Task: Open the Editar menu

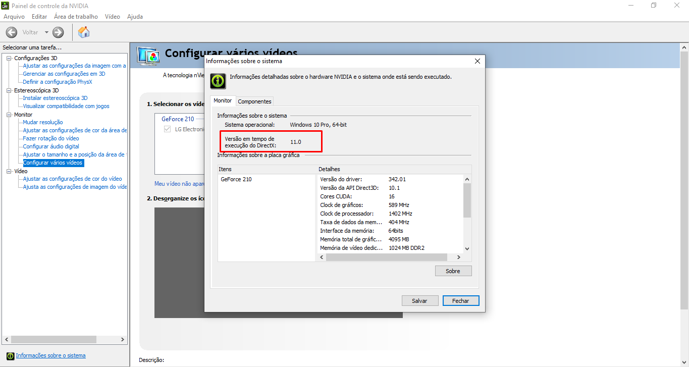Action: 39,17
